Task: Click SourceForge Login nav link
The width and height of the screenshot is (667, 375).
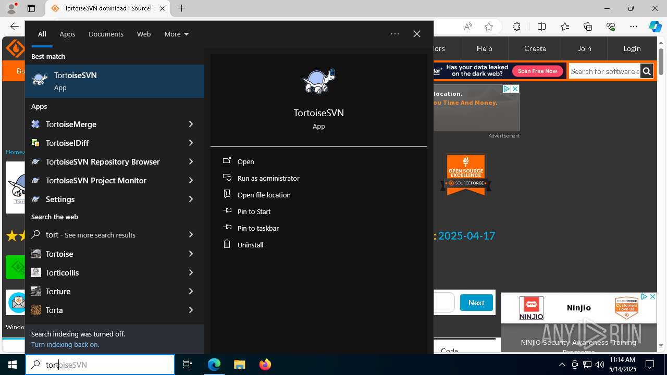Action: point(632,48)
